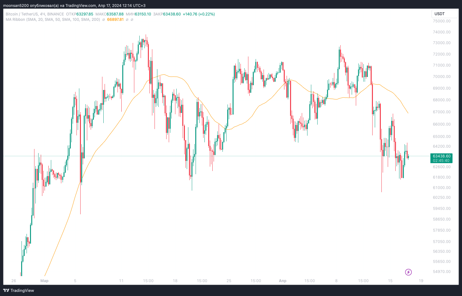Click the TradingView logo at bottom left
462x296 pixels.
[x=19, y=290]
